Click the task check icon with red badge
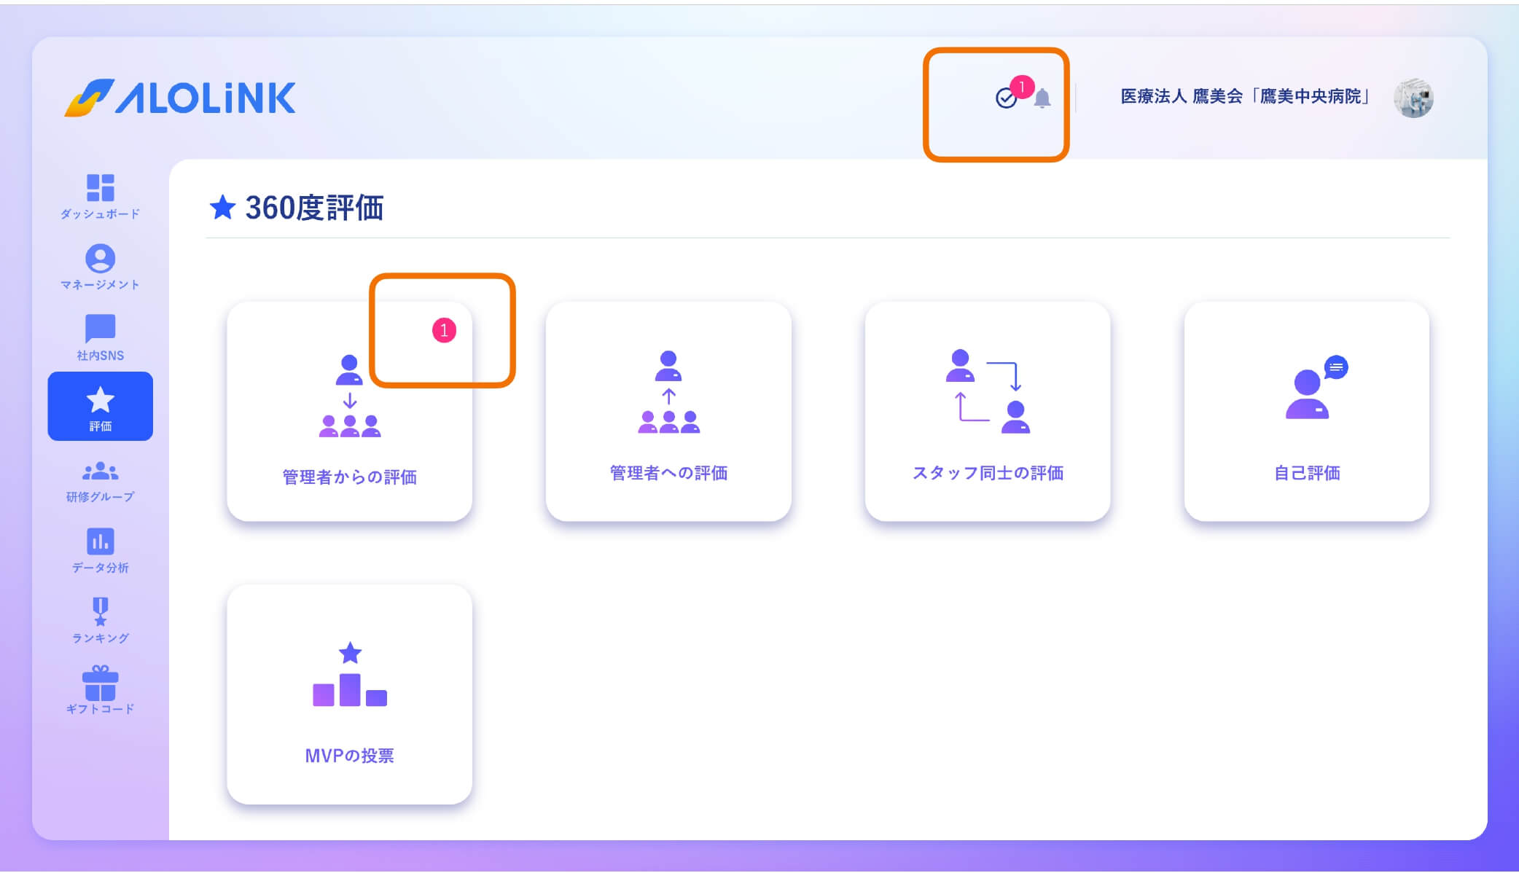 click(x=1006, y=98)
